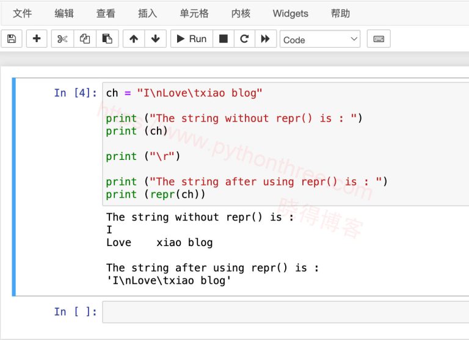Viewport: 469px width, 340px height.
Task: Paste cells below icon
Action: [107, 39]
